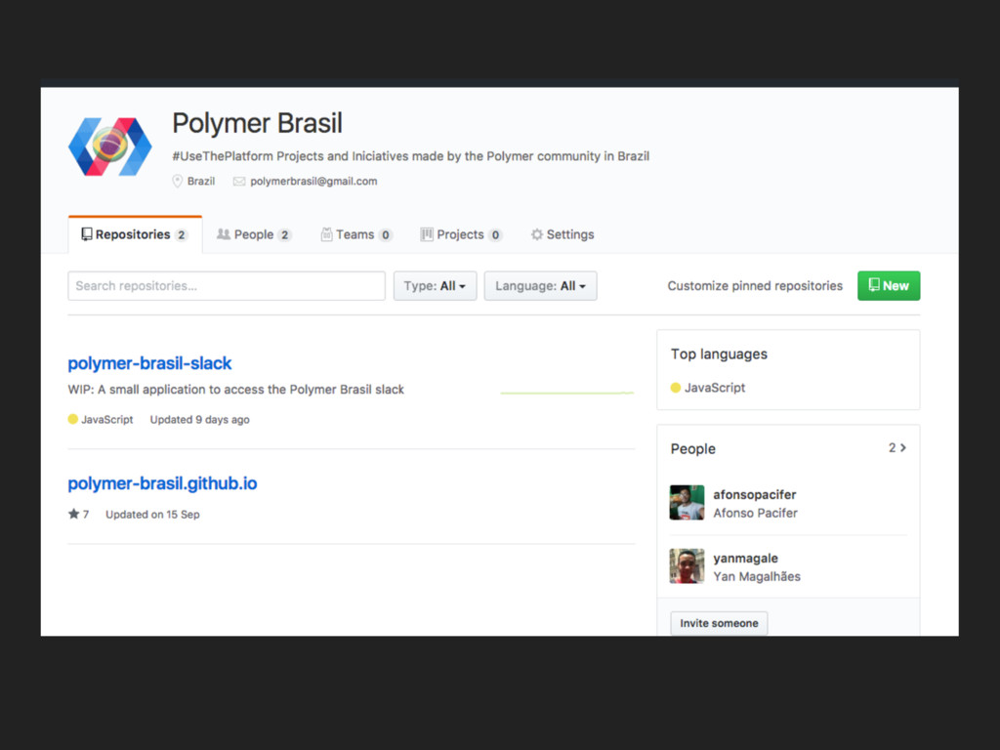Open the polymer-brasil.github.io repository link

pyautogui.click(x=163, y=483)
